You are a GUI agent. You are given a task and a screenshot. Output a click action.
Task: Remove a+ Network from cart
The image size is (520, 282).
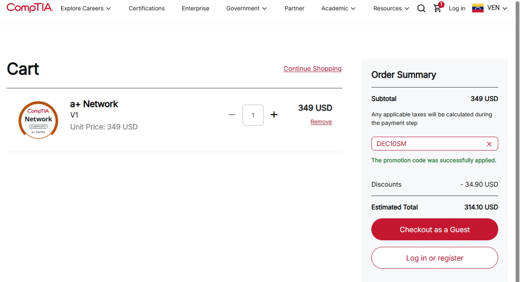click(x=321, y=122)
